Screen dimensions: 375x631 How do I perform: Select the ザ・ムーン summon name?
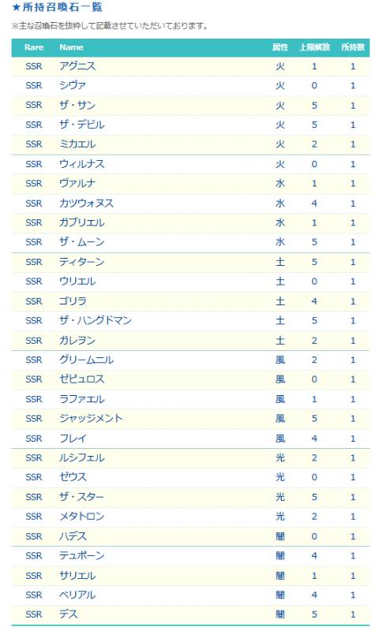click(82, 242)
